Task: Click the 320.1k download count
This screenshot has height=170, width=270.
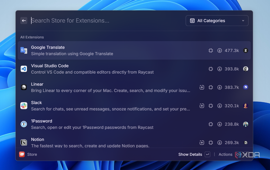Action: click(x=232, y=106)
